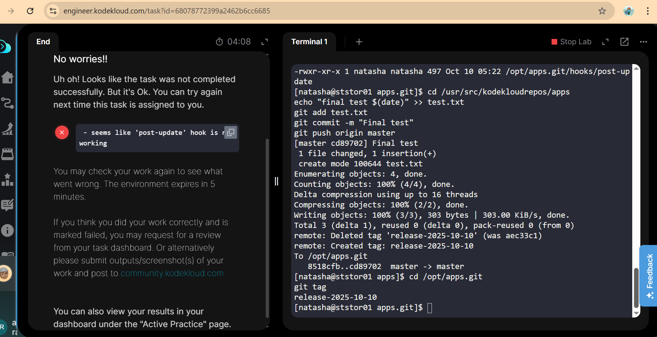Open the feedback note-with-pencil sidebar icon
Viewport: 657px width, 337px height.
[7, 205]
